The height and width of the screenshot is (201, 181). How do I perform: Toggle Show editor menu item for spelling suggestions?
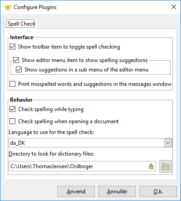(16, 60)
